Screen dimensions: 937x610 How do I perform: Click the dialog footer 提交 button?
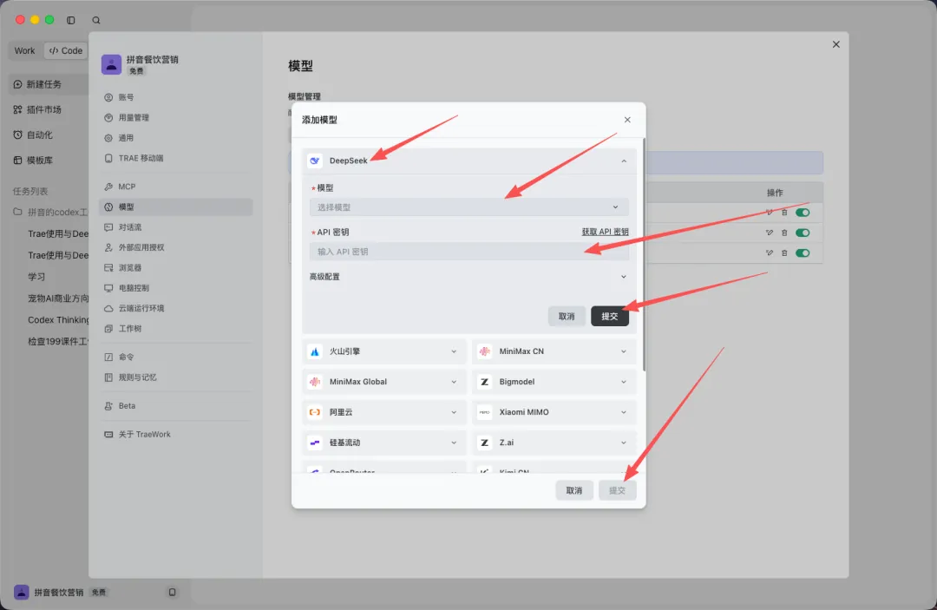point(618,490)
